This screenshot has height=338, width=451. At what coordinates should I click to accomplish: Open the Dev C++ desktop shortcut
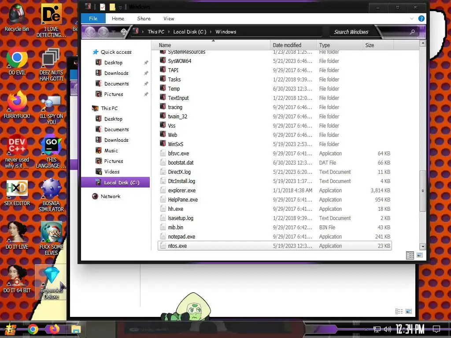tap(17, 151)
